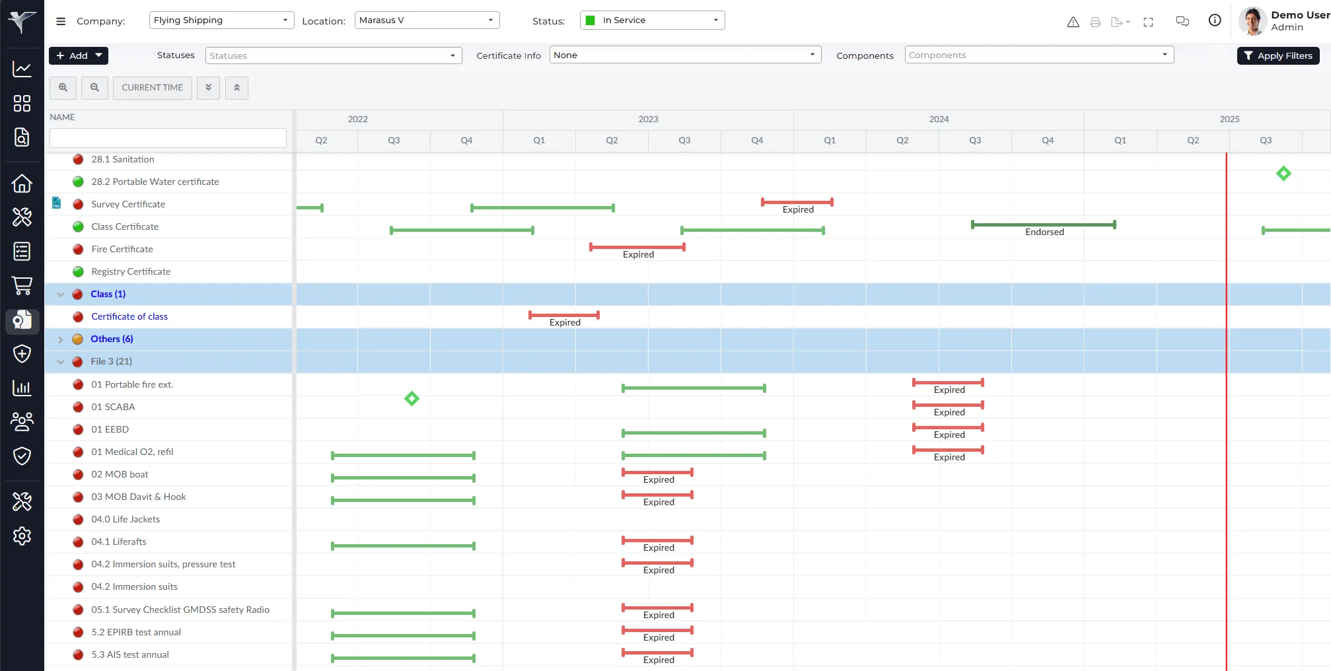
Task: Click the zoom in magnifier button
Action: [63, 88]
